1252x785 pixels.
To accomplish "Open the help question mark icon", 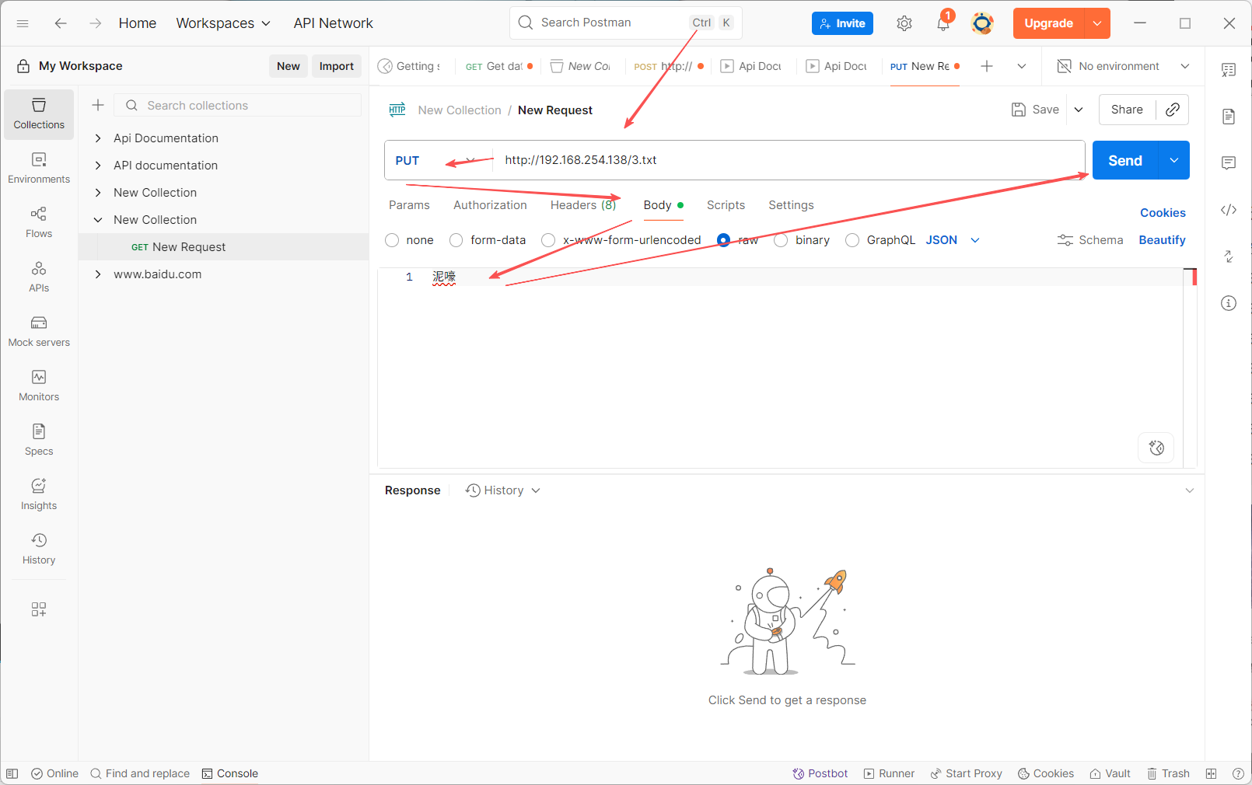I will click(1238, 773).
